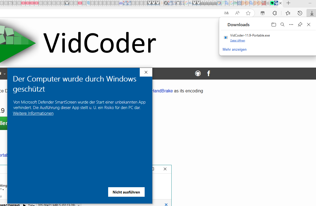
Task: Switch to the green circle icon tab
Action: pos(272,3)
